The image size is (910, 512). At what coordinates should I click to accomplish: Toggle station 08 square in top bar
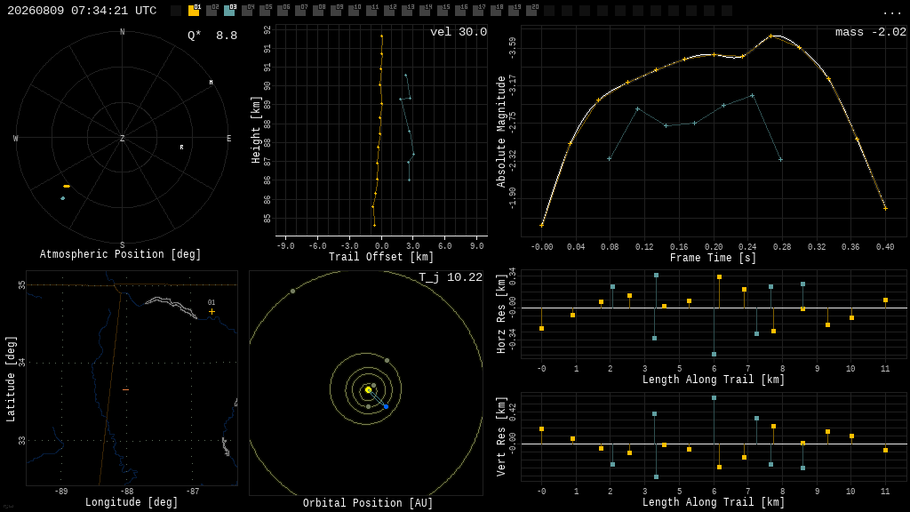[x=319, y=11]
